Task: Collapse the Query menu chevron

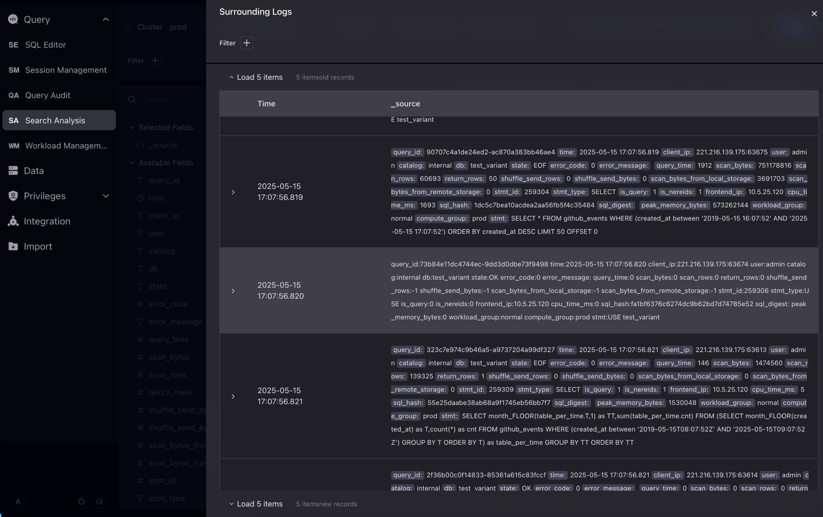Action: click(x=106, y=19)
